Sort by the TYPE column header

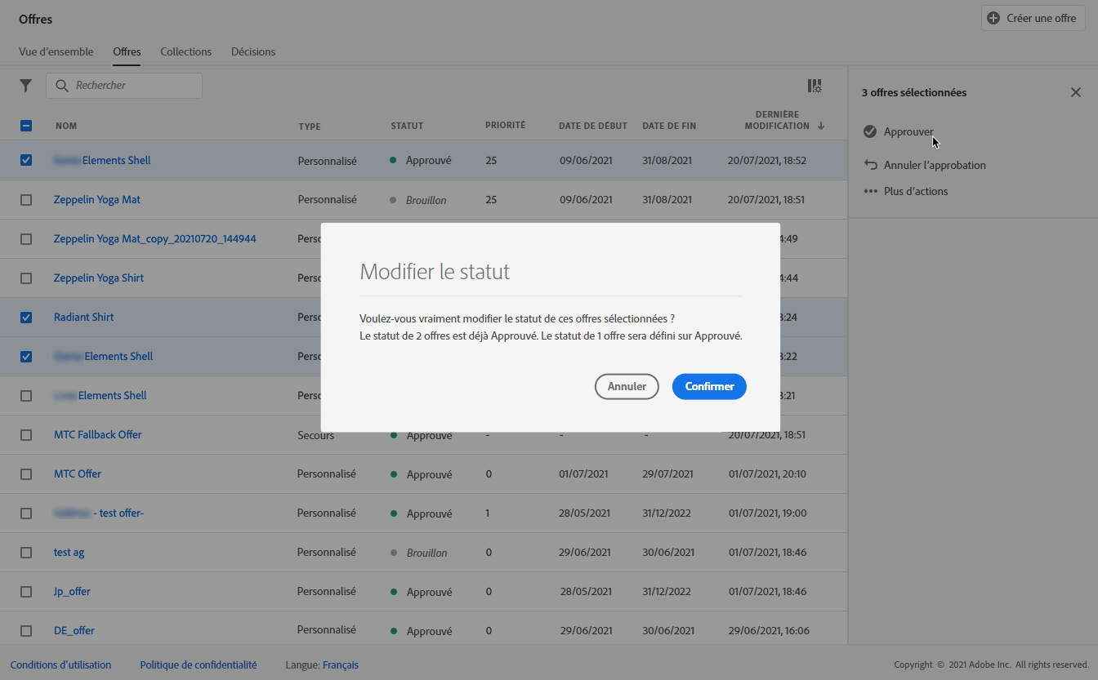(310, 127)
